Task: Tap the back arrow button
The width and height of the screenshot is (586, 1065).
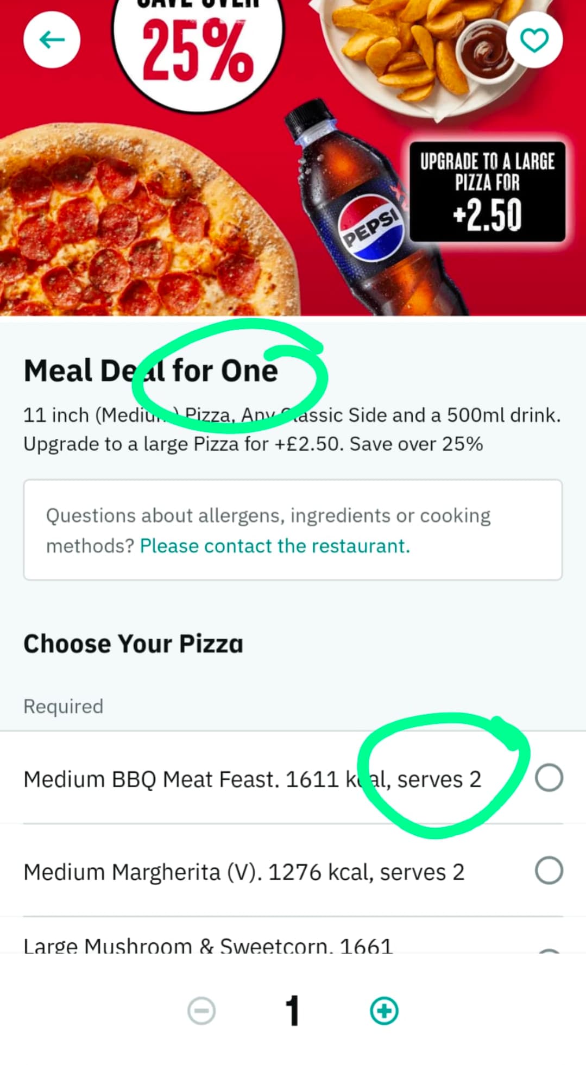Action: 52,40
